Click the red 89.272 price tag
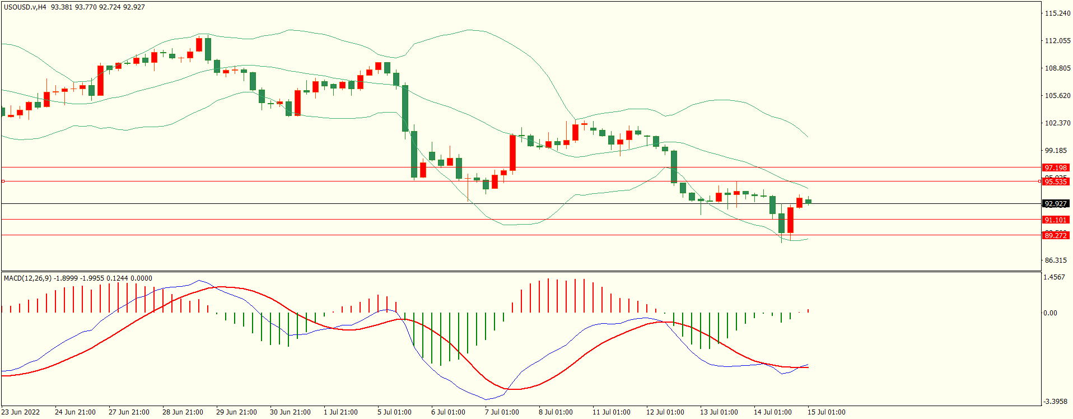Viewport: 1073px width, 419px height. pyautogui.click(x=1055, y=236)
